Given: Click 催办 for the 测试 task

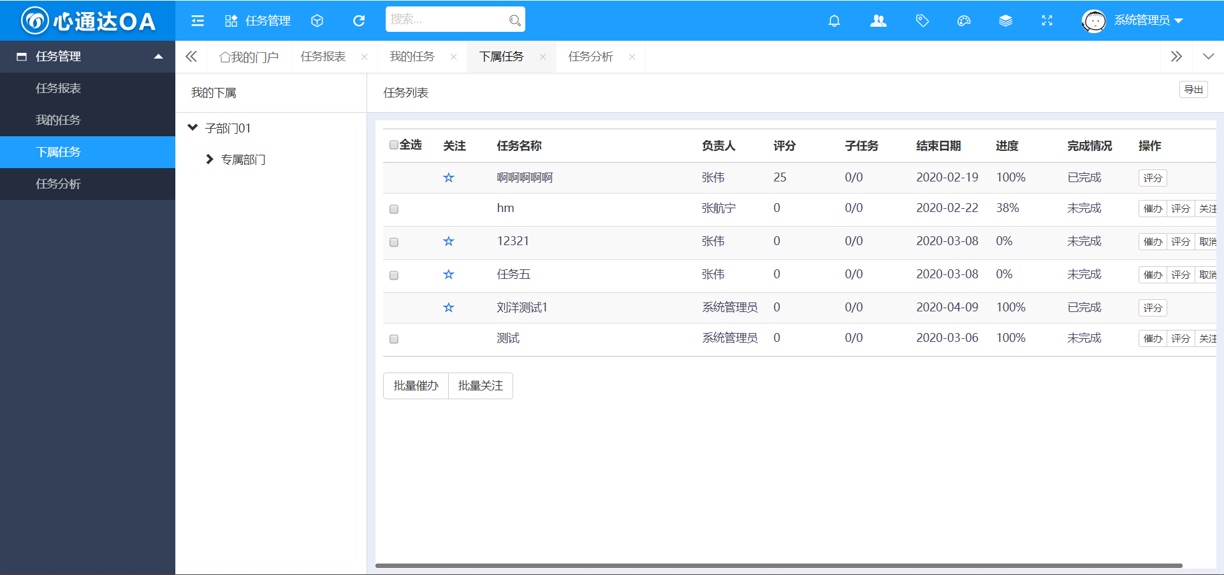Looking at the screenshot, I should [x=1153, y=339].
